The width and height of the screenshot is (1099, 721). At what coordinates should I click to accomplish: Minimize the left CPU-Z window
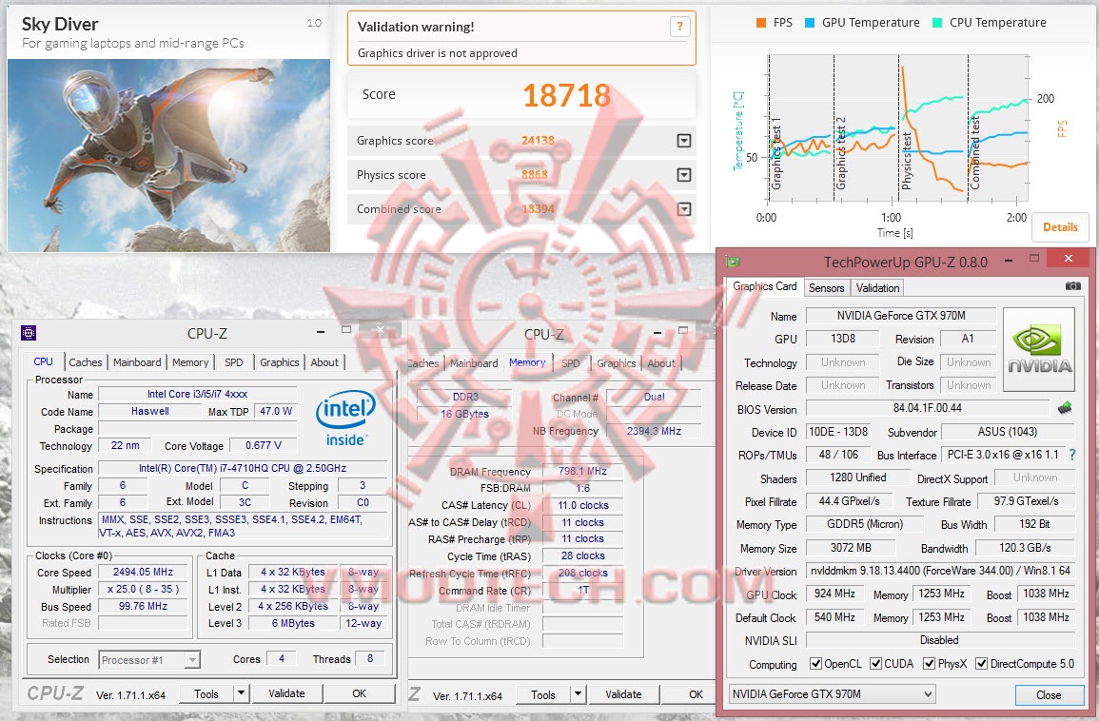(x=321, y=331)
